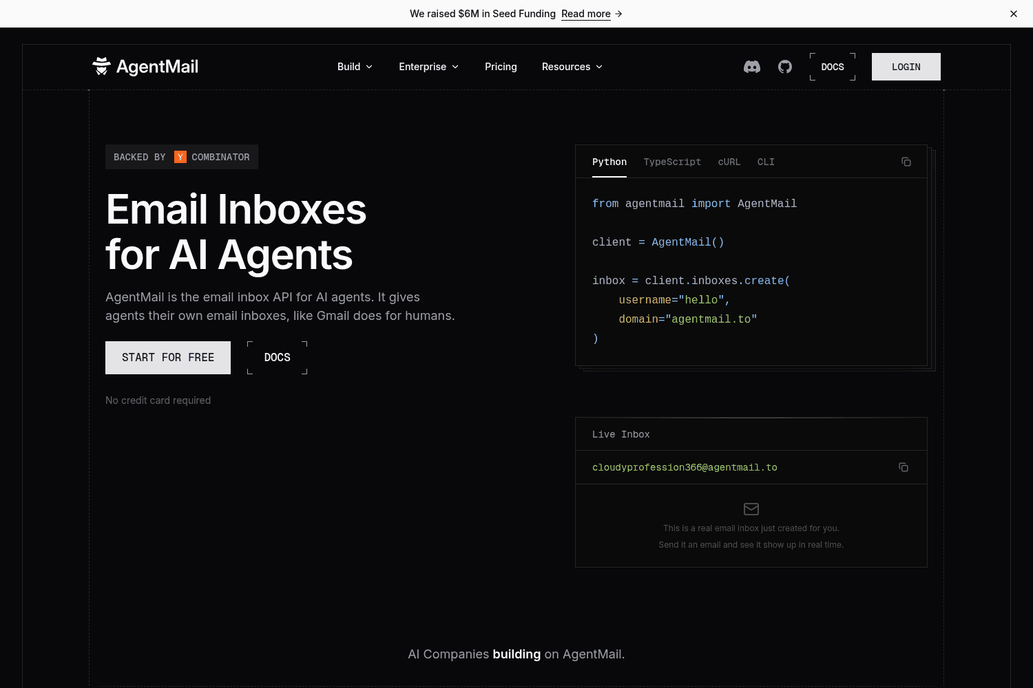Copy the live inbox email address

coord(904,467)
